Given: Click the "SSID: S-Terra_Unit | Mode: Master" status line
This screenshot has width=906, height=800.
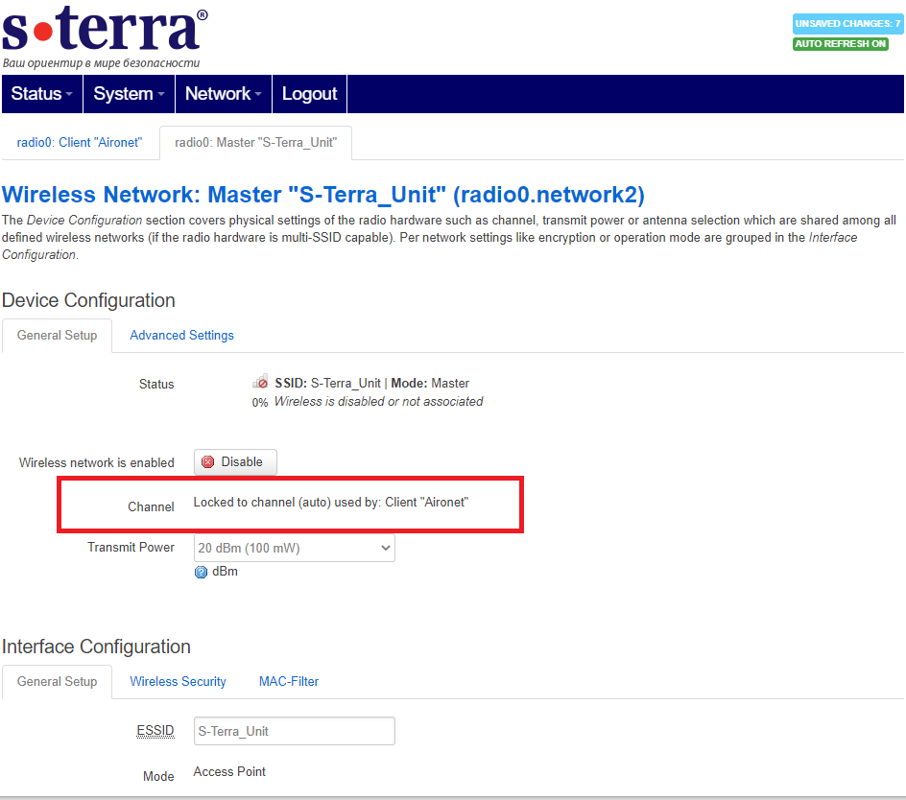Looking at the screenshot, I should (x=372, y=384).
